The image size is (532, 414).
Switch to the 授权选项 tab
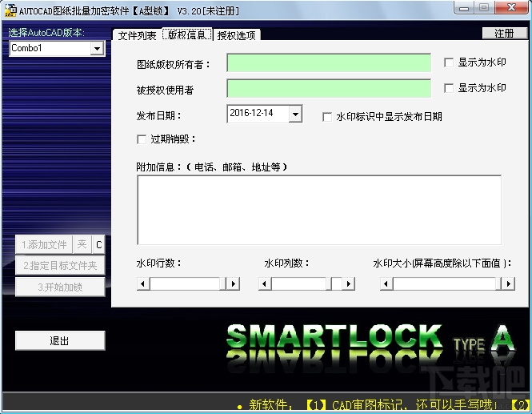click(237, 35)
